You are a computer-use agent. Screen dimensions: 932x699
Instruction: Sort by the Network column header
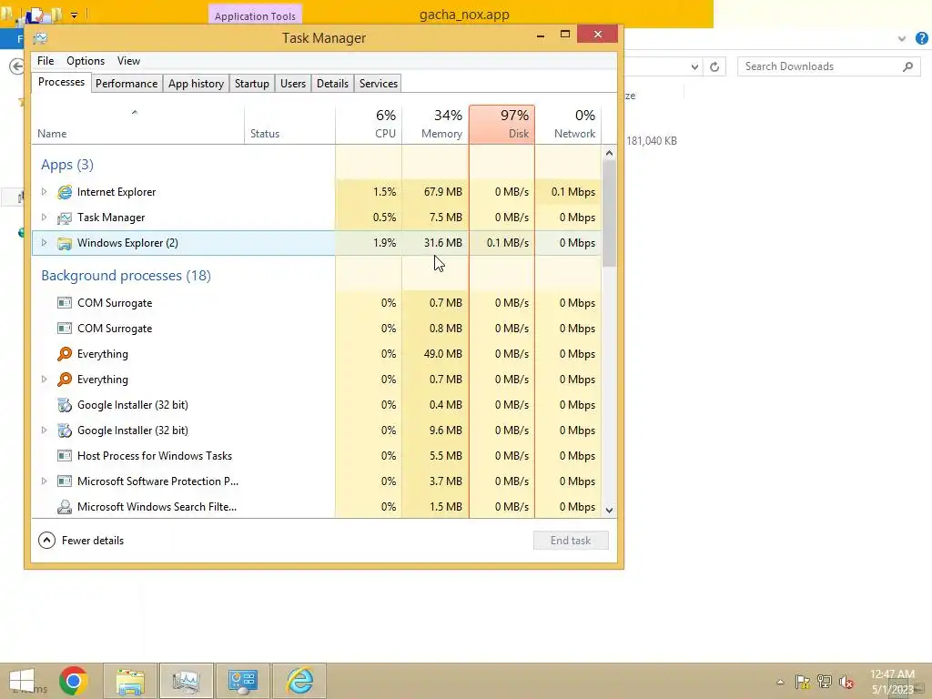point(568,124)
